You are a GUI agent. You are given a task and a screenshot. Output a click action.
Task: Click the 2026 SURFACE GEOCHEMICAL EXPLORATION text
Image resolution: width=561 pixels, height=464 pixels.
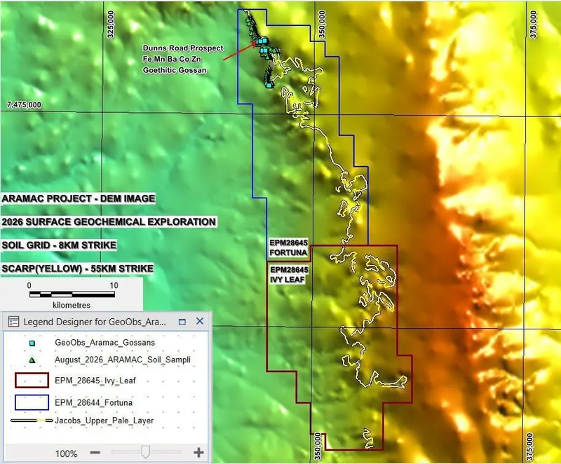[109, 222]
